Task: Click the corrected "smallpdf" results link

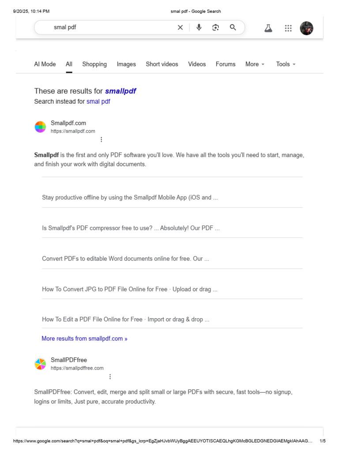Action: pyautogui.click(x=121, y=91)
